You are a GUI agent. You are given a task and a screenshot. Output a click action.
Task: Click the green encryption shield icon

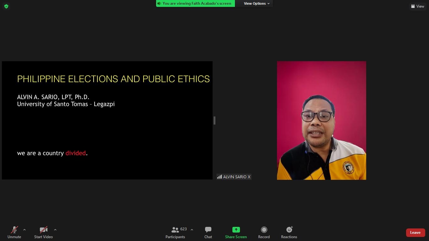pos(6,6)
